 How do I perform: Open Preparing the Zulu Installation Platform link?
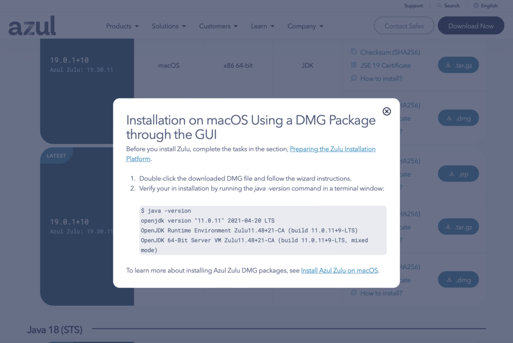pos(332,149)
